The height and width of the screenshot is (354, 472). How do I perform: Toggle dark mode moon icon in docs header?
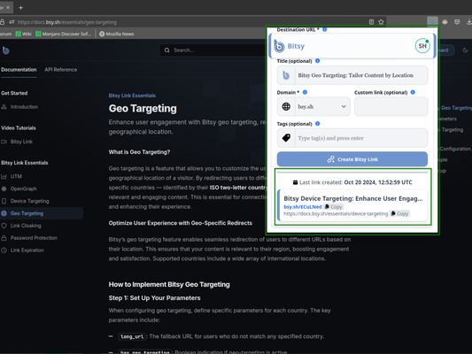465,50
